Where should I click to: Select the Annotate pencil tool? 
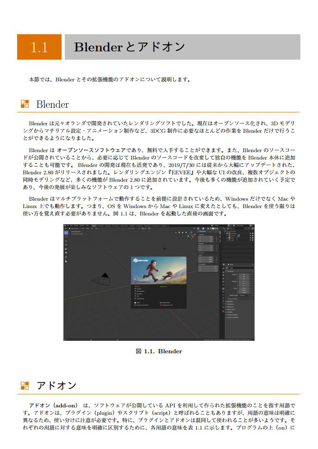[66, 257]
